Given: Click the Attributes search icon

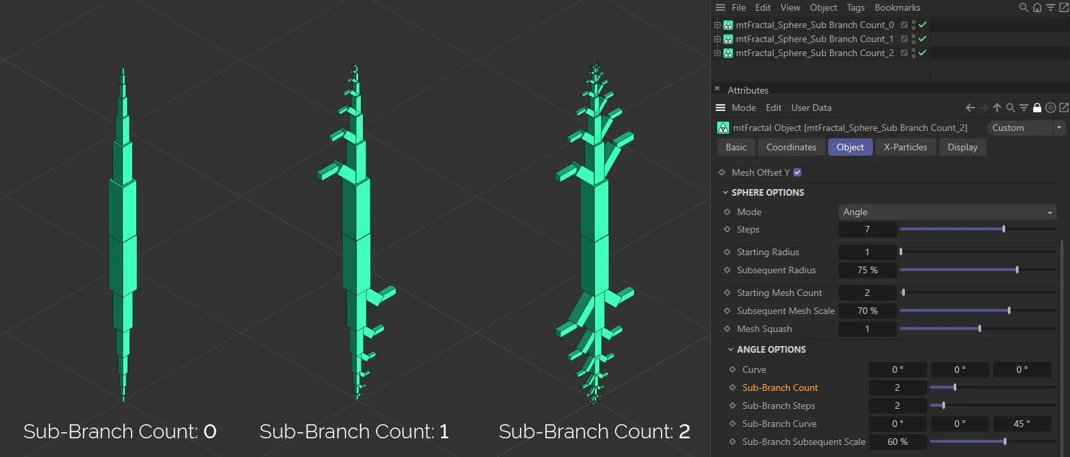Looking at the screenshot, I should pyautogui.click(x=1011, y=108).
